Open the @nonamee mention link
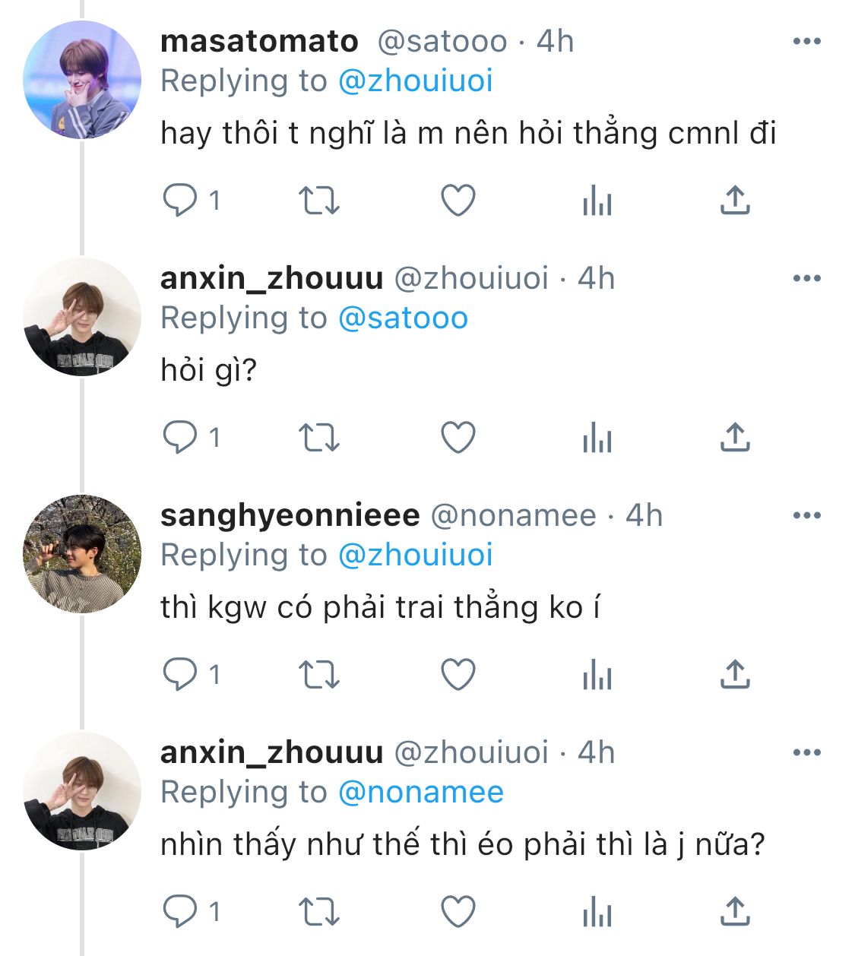855x956 pixels. coord(420,792)
